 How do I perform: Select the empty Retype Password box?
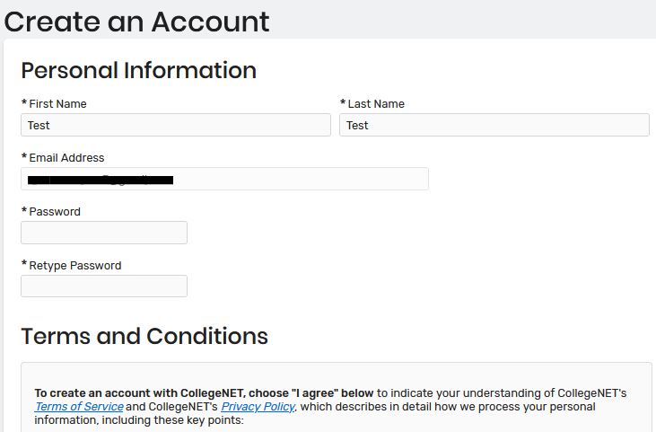click(x=104, y=286)
